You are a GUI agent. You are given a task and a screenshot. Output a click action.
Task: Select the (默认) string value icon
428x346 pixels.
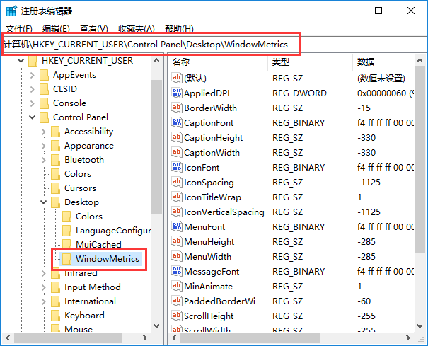coord(176,78)
